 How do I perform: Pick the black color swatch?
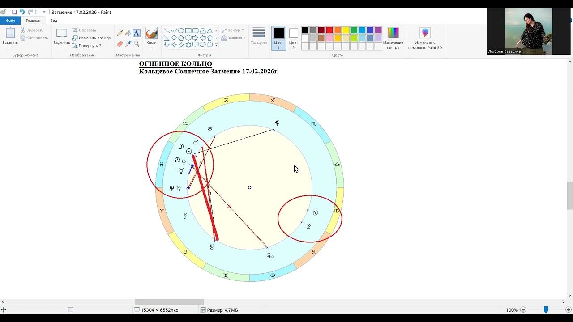(305, 30)
